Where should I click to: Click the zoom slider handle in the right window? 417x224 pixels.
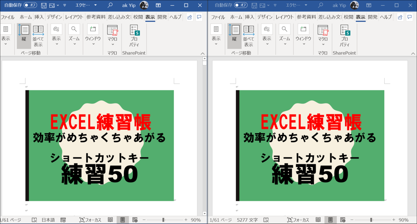tap(371, 220)
